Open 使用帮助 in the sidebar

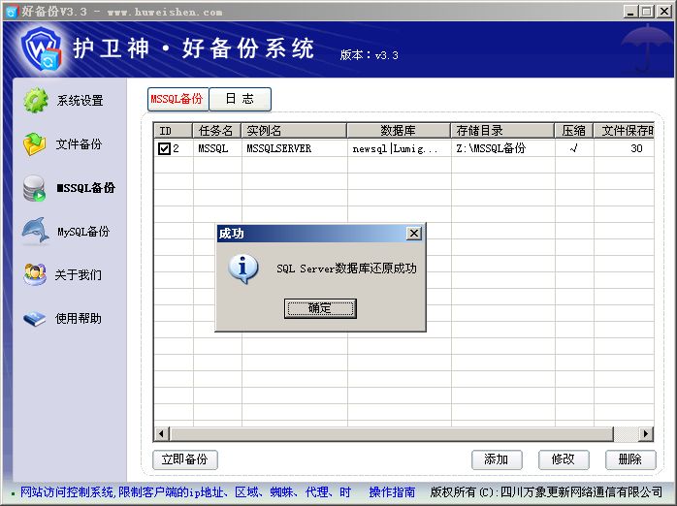click(79, 318)
